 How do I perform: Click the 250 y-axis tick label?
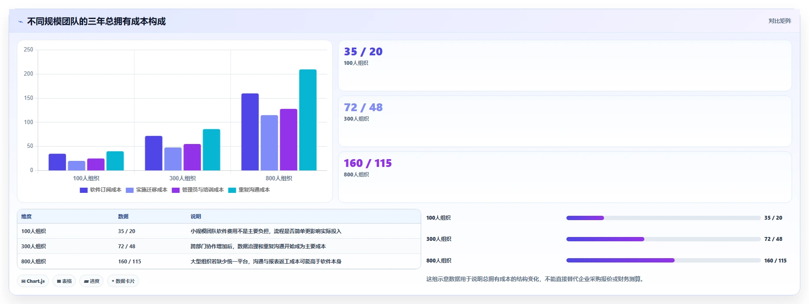coord(29,50)
